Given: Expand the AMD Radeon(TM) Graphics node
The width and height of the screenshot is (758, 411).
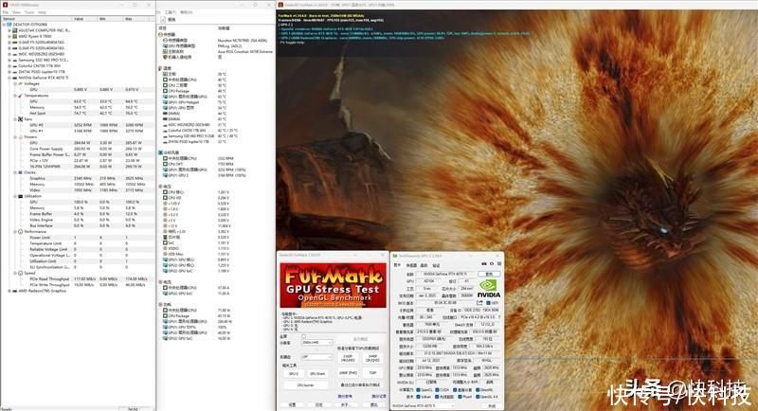Looking at the screenshot, I should click(9, 291).
